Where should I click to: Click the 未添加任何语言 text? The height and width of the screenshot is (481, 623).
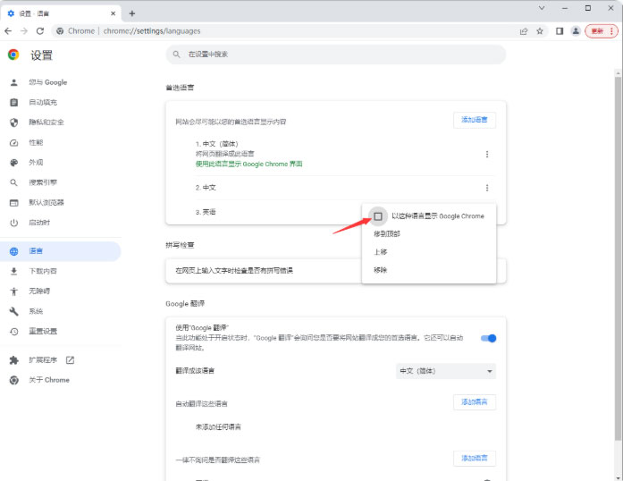coord(218,427)
